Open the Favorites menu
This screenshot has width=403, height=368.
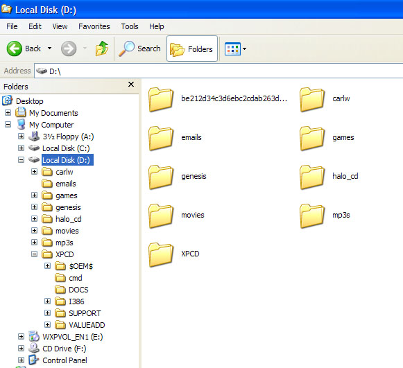(94, 26)
